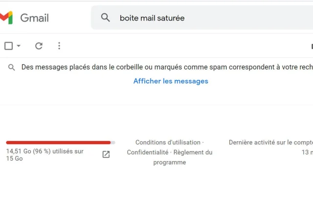Screen dimensions: 313x205
Task: Open the 'Confidentialité' footer link
Action: coord(148,152)
